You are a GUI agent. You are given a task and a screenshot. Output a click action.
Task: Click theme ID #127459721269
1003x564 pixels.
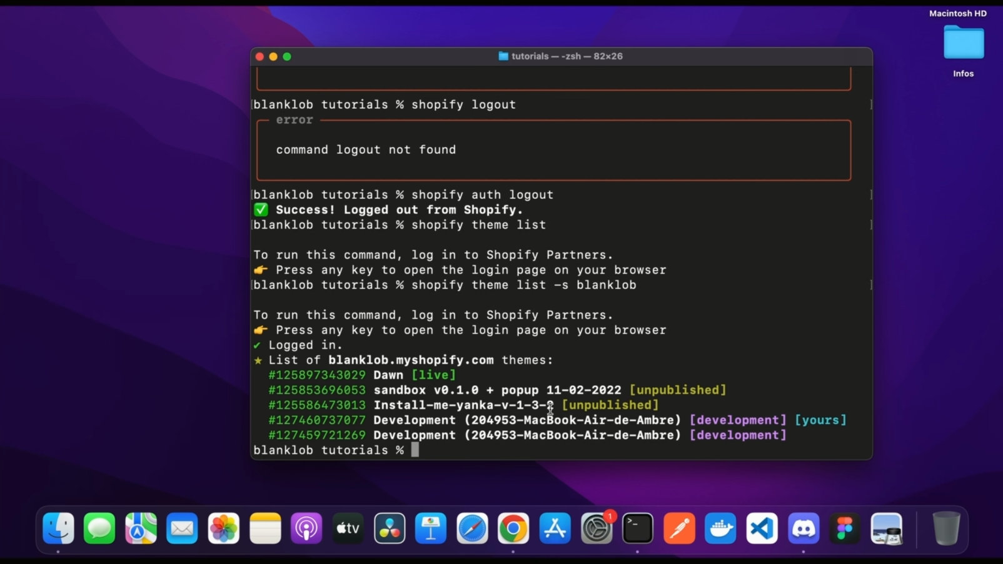point(317,435)
